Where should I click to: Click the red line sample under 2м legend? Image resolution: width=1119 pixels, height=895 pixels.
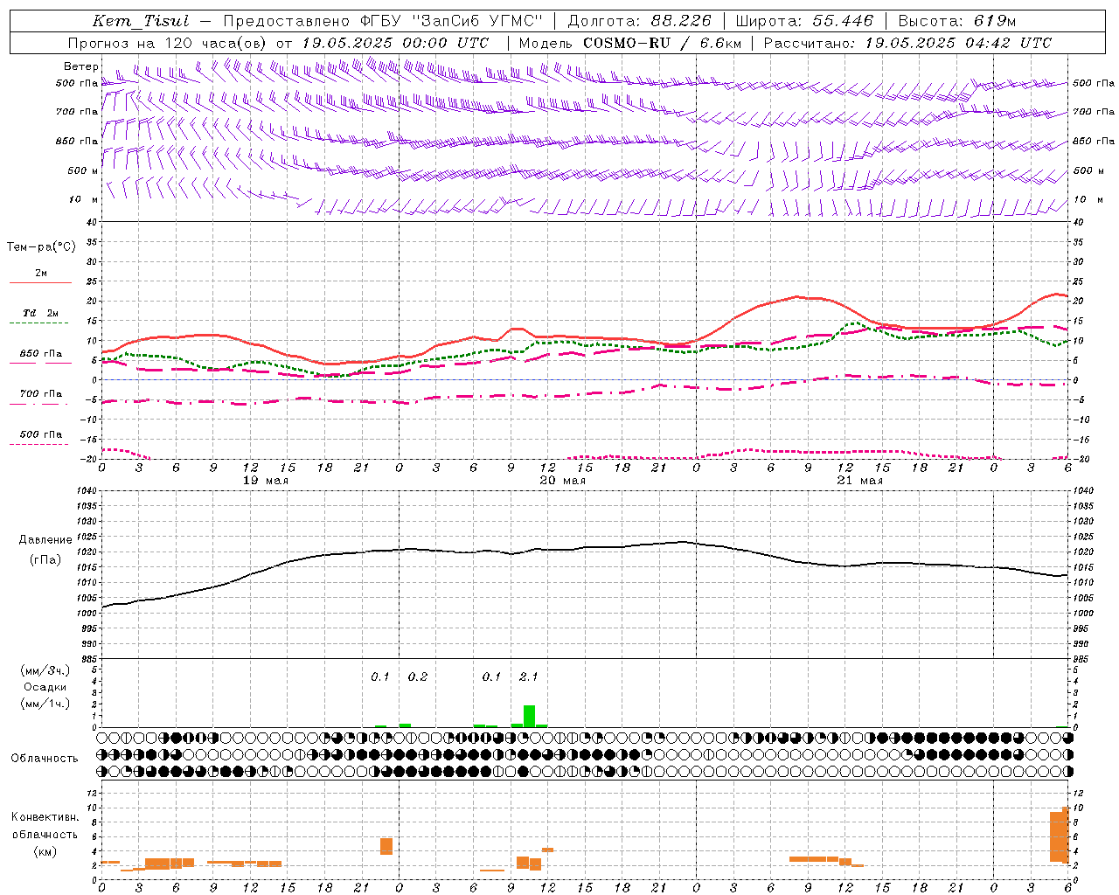(x=40, y=282)
